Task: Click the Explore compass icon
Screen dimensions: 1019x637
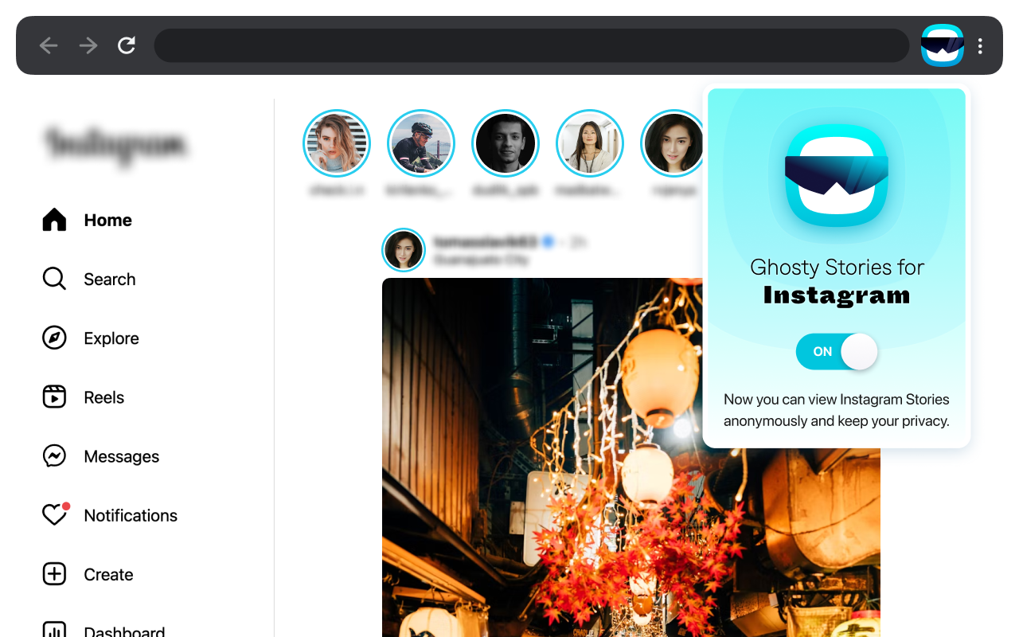Action: [54, 338]
